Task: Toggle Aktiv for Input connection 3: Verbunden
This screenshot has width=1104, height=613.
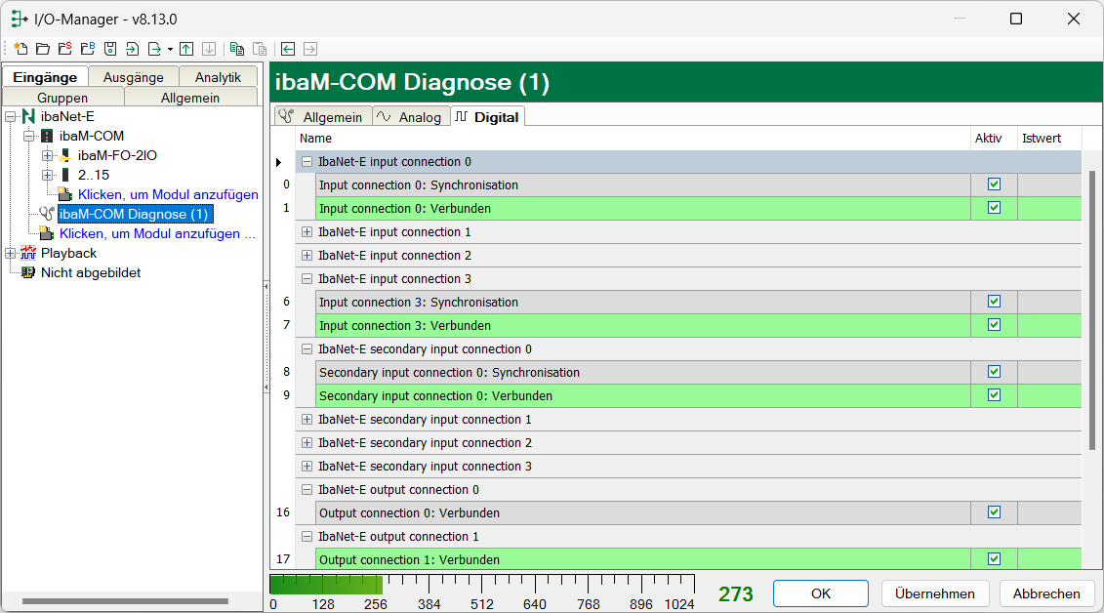Action: (994, 324)
